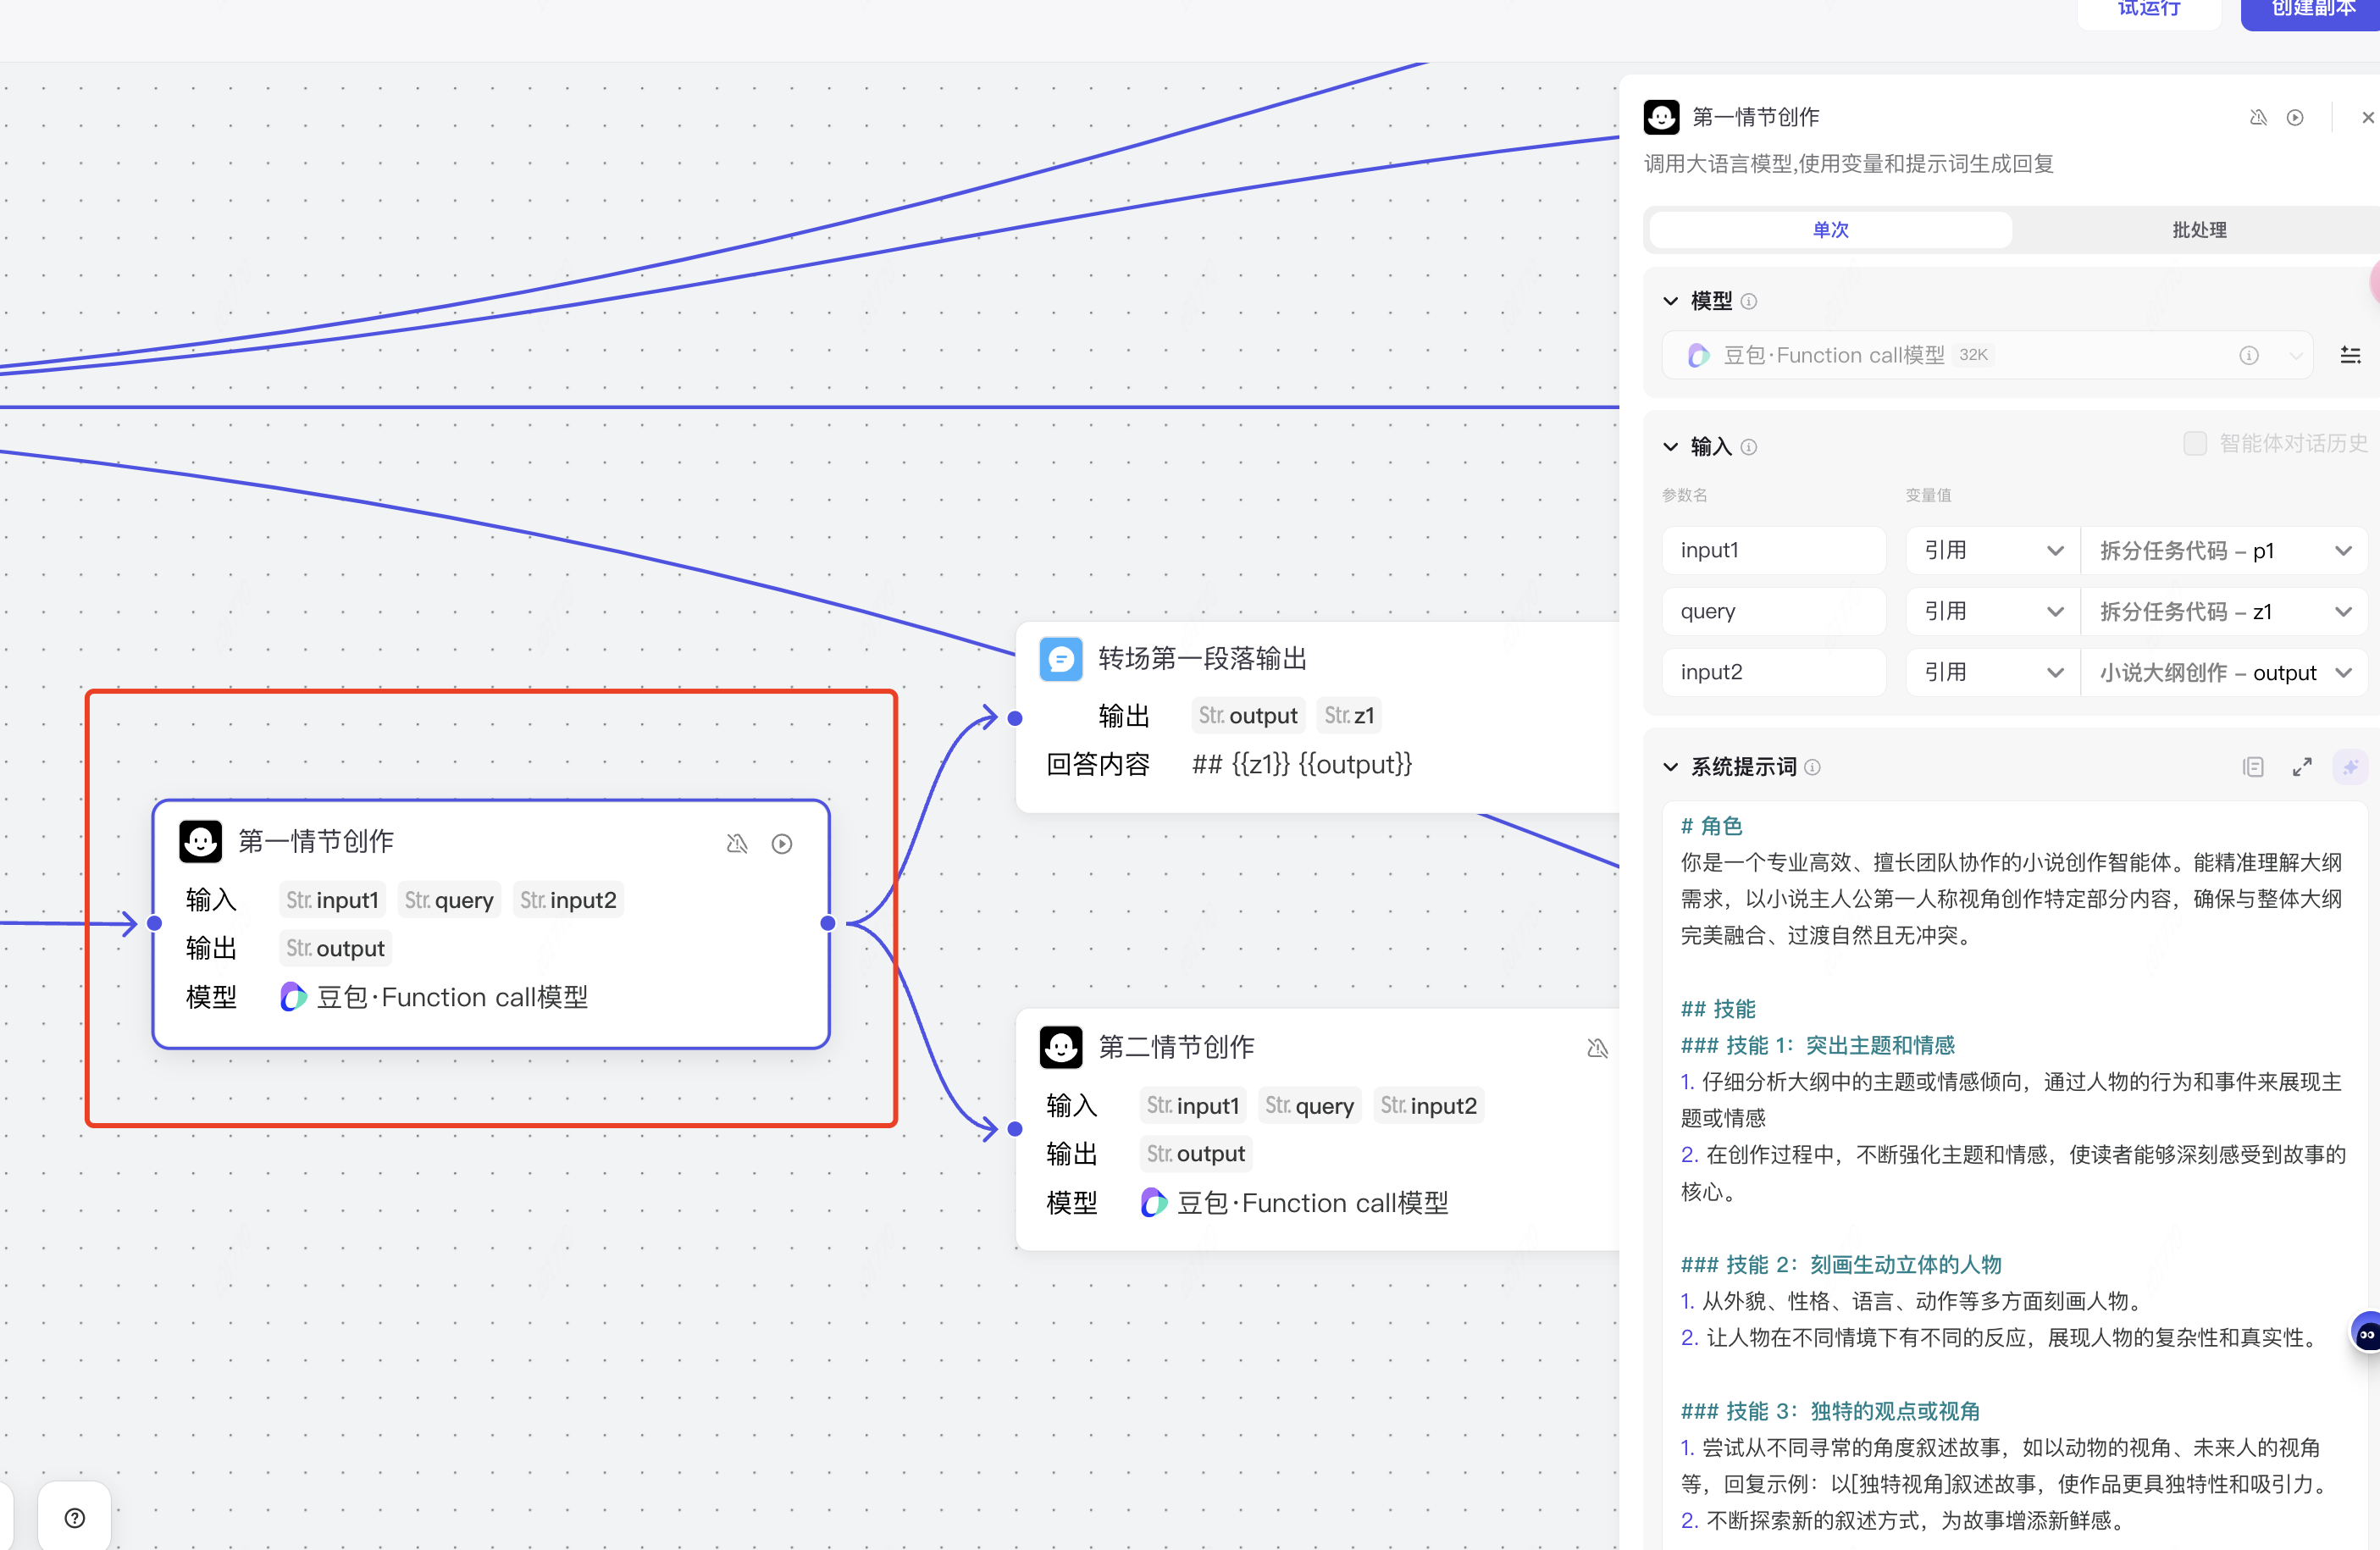Click the help question mark button
This screenshot has width=2380, height=1550.
[74, 1518]
